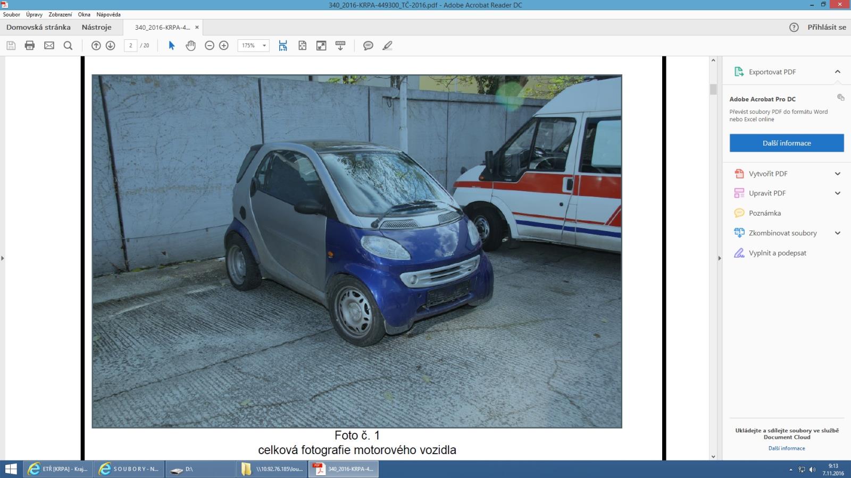Click fit one full page icon
This screenshot has width=851, height=478.
coord(302,46)
